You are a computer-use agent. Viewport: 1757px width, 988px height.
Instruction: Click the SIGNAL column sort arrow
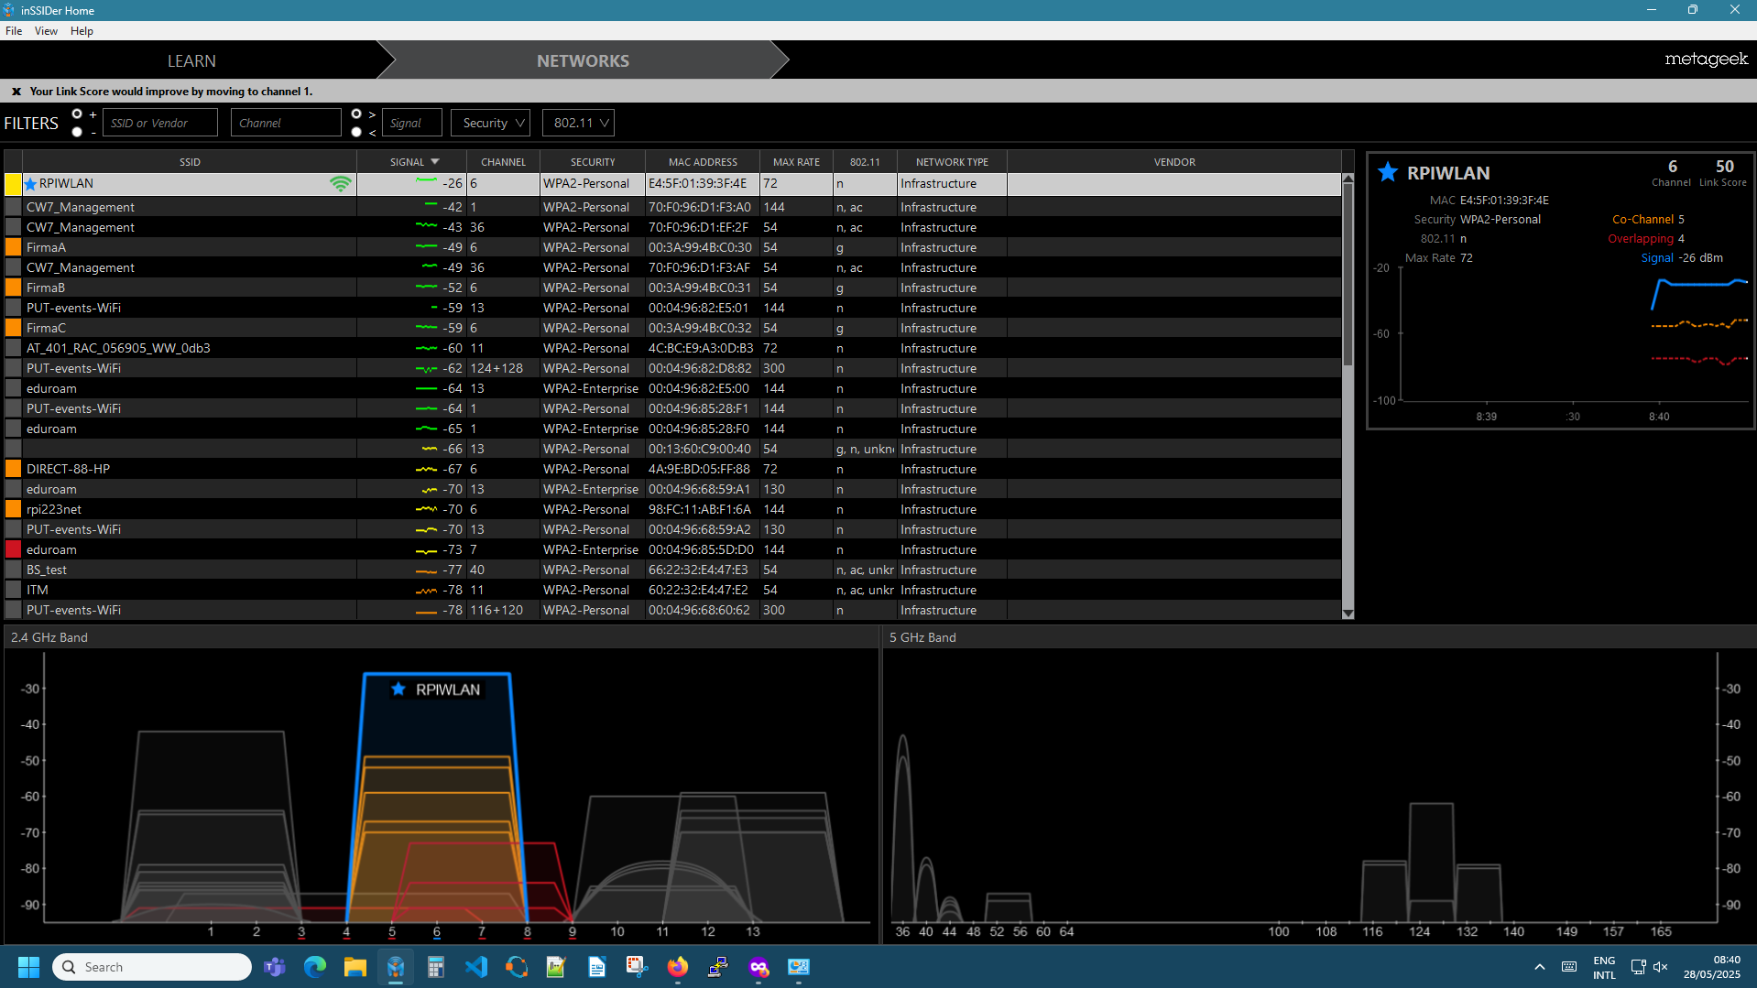click(x=435, y=162)
